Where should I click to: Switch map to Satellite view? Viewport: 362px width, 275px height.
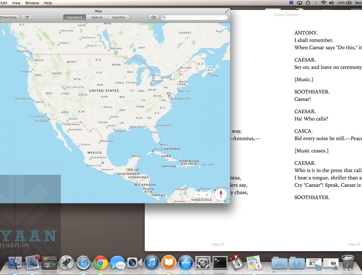pyautogui.click(x=119, y=17)
